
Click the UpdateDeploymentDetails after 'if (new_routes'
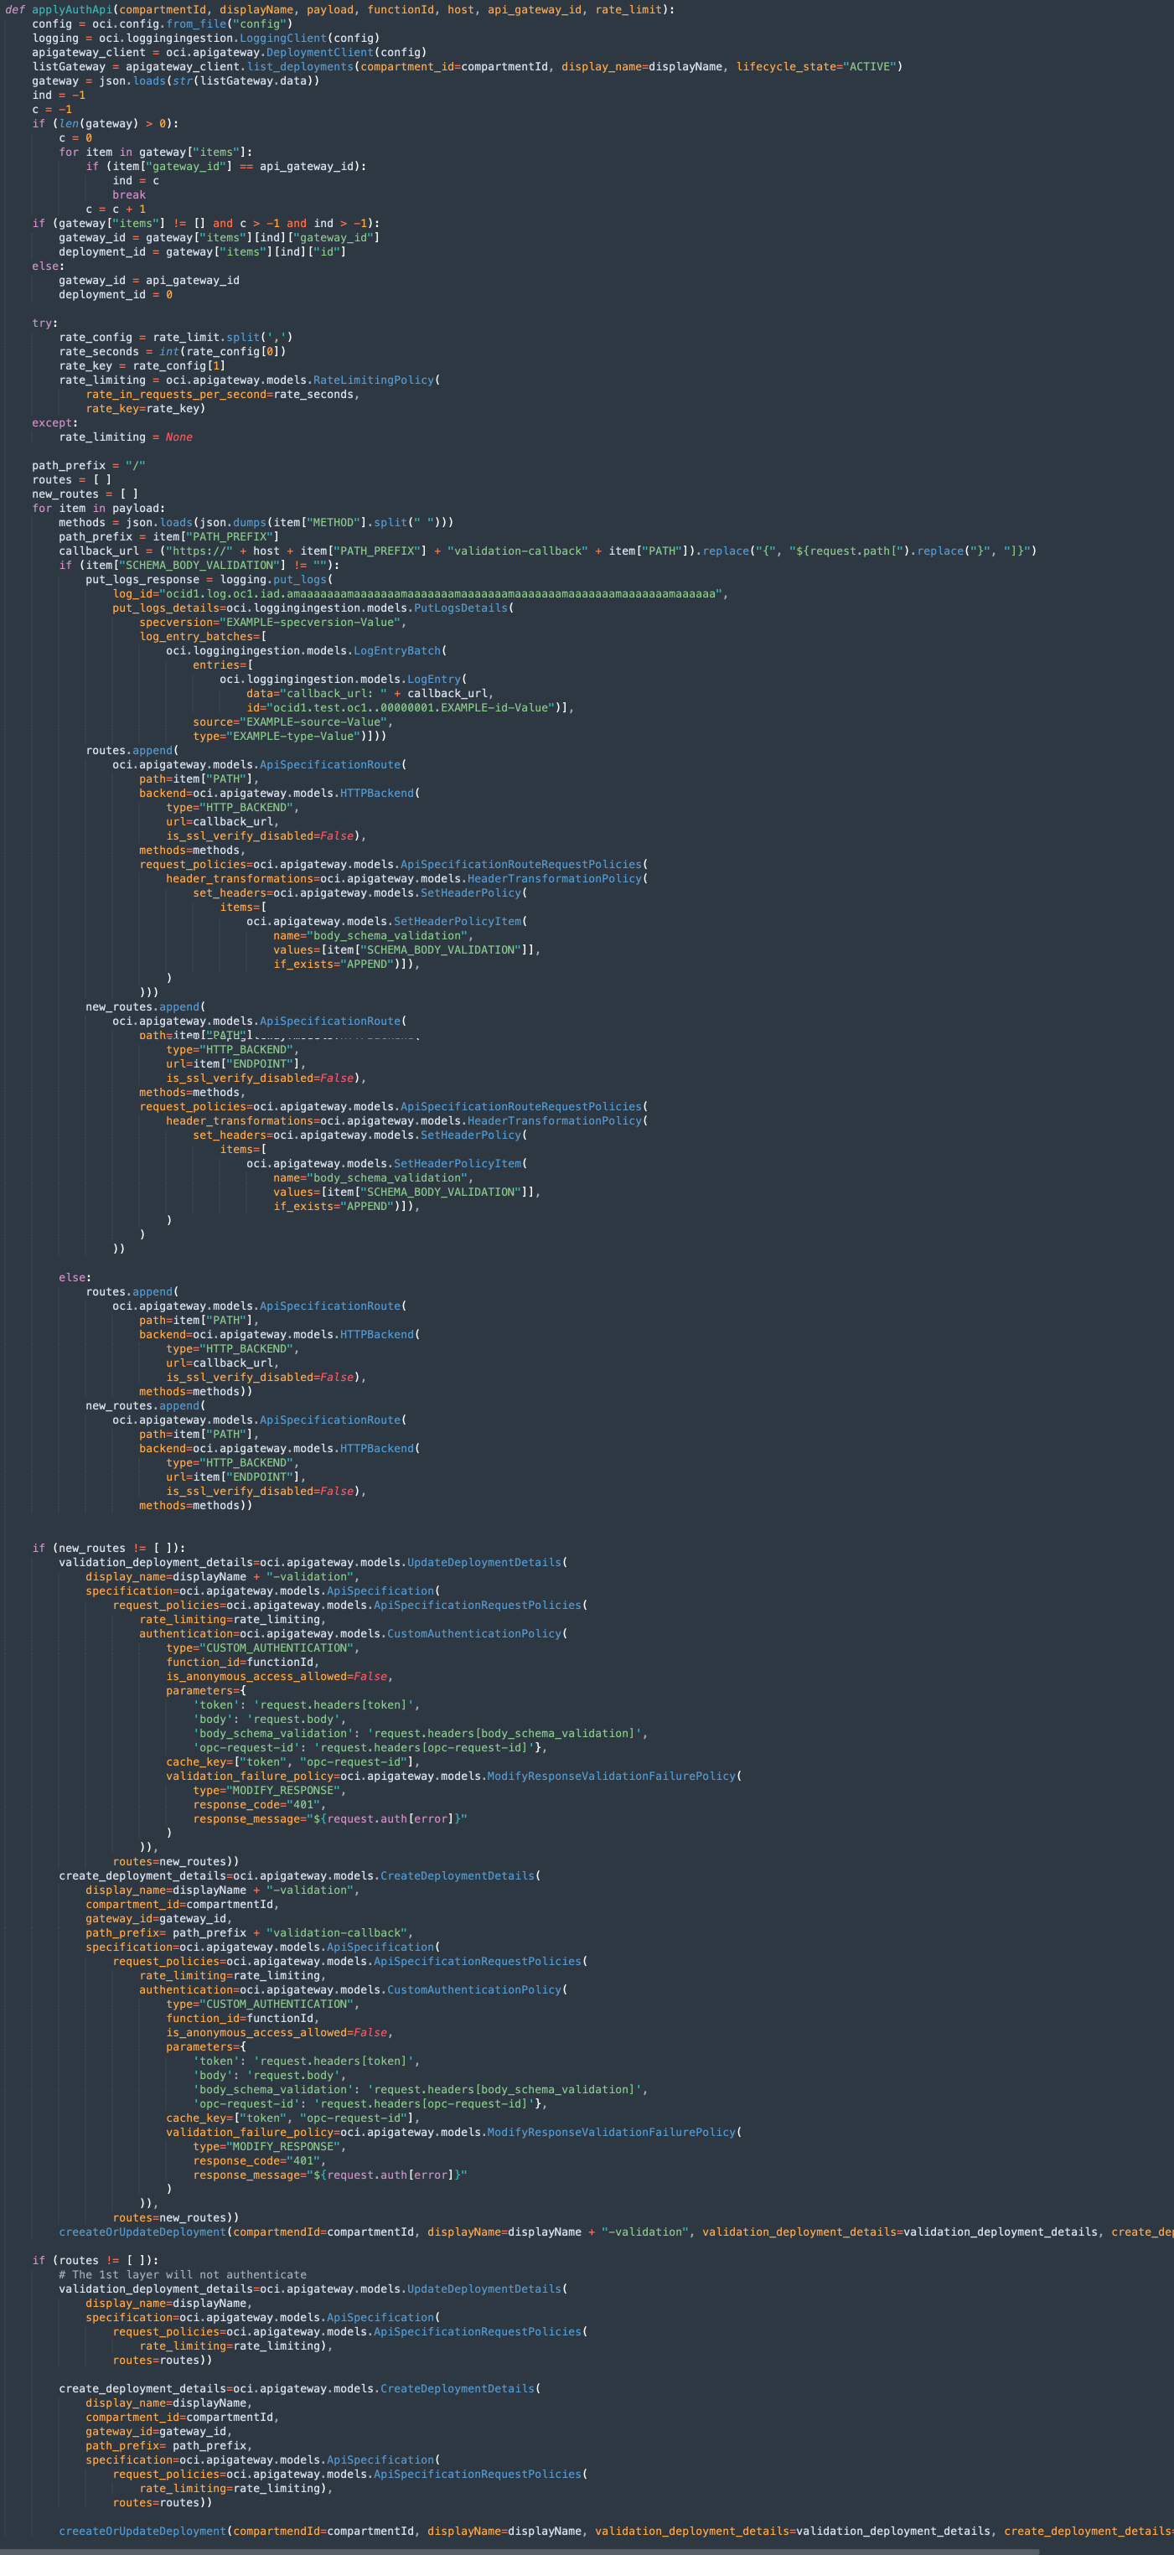[484, 1562]
